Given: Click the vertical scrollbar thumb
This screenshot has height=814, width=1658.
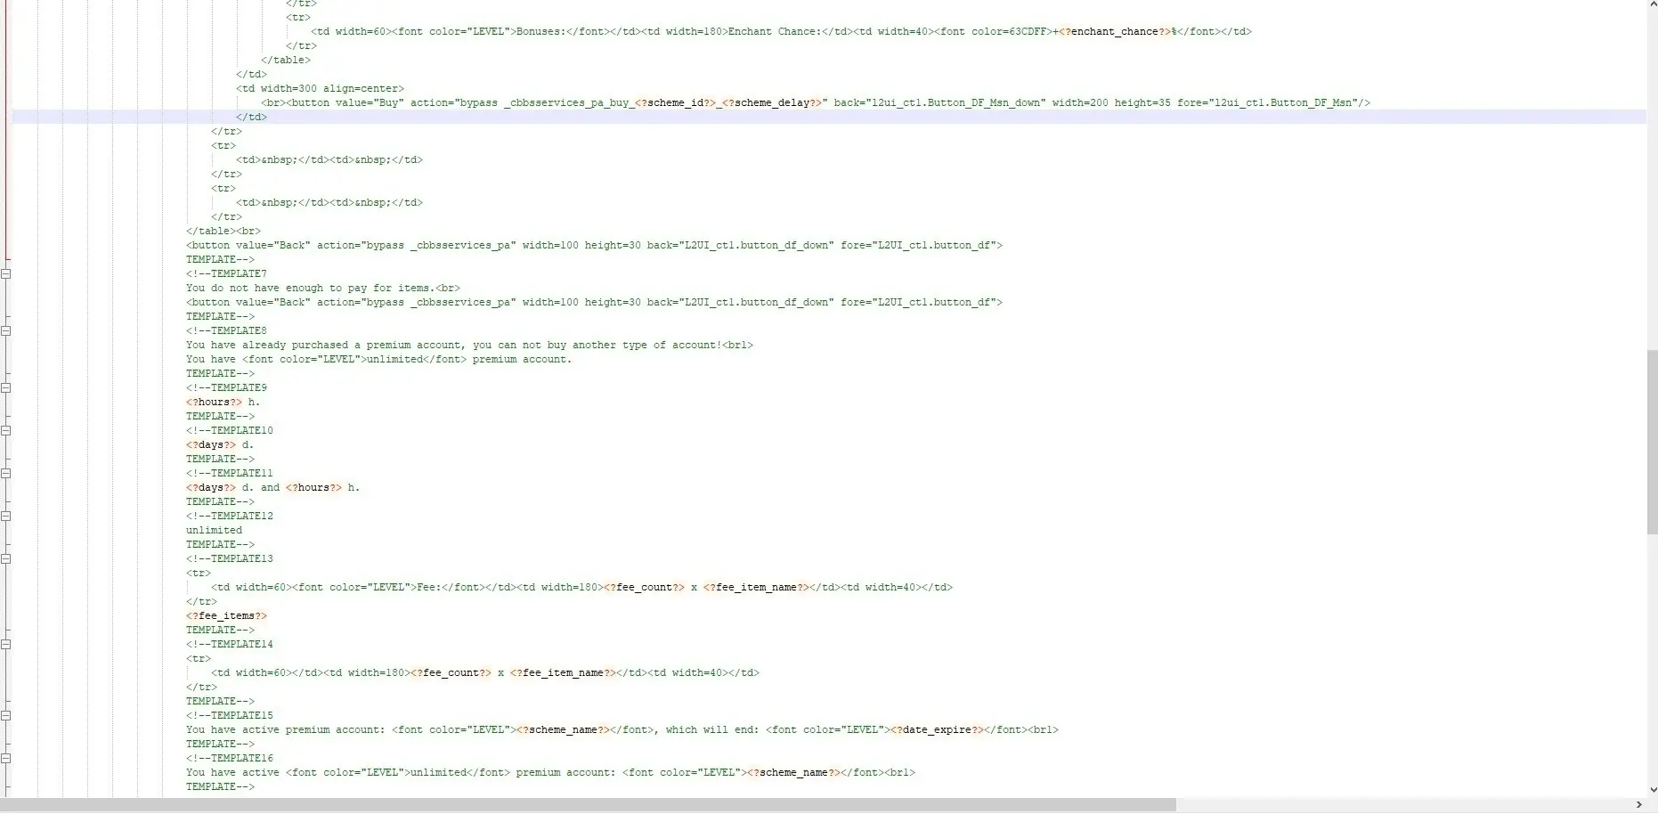Looking at the screenshot, I should pos(1653,443).
